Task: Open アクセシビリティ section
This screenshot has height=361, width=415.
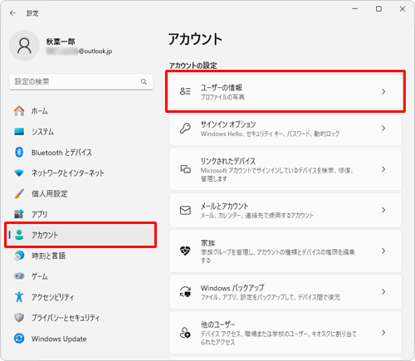Action: tap(81, 297)
